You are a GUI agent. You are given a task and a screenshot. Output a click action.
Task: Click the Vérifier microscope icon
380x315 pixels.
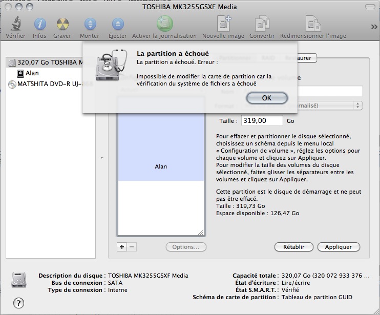(16, 24)
